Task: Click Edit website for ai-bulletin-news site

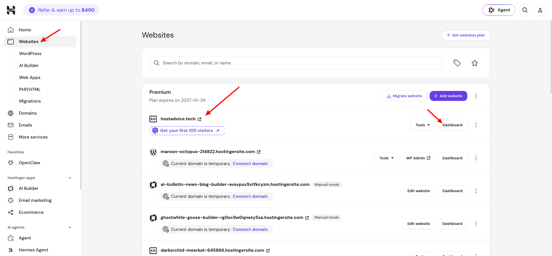Action: 419,191
